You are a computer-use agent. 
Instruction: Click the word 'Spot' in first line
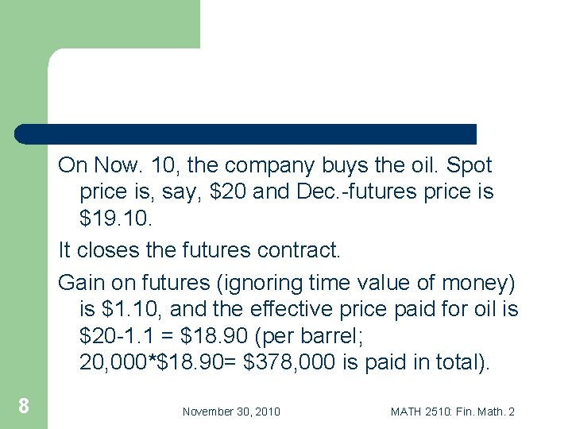coord(470,165)
